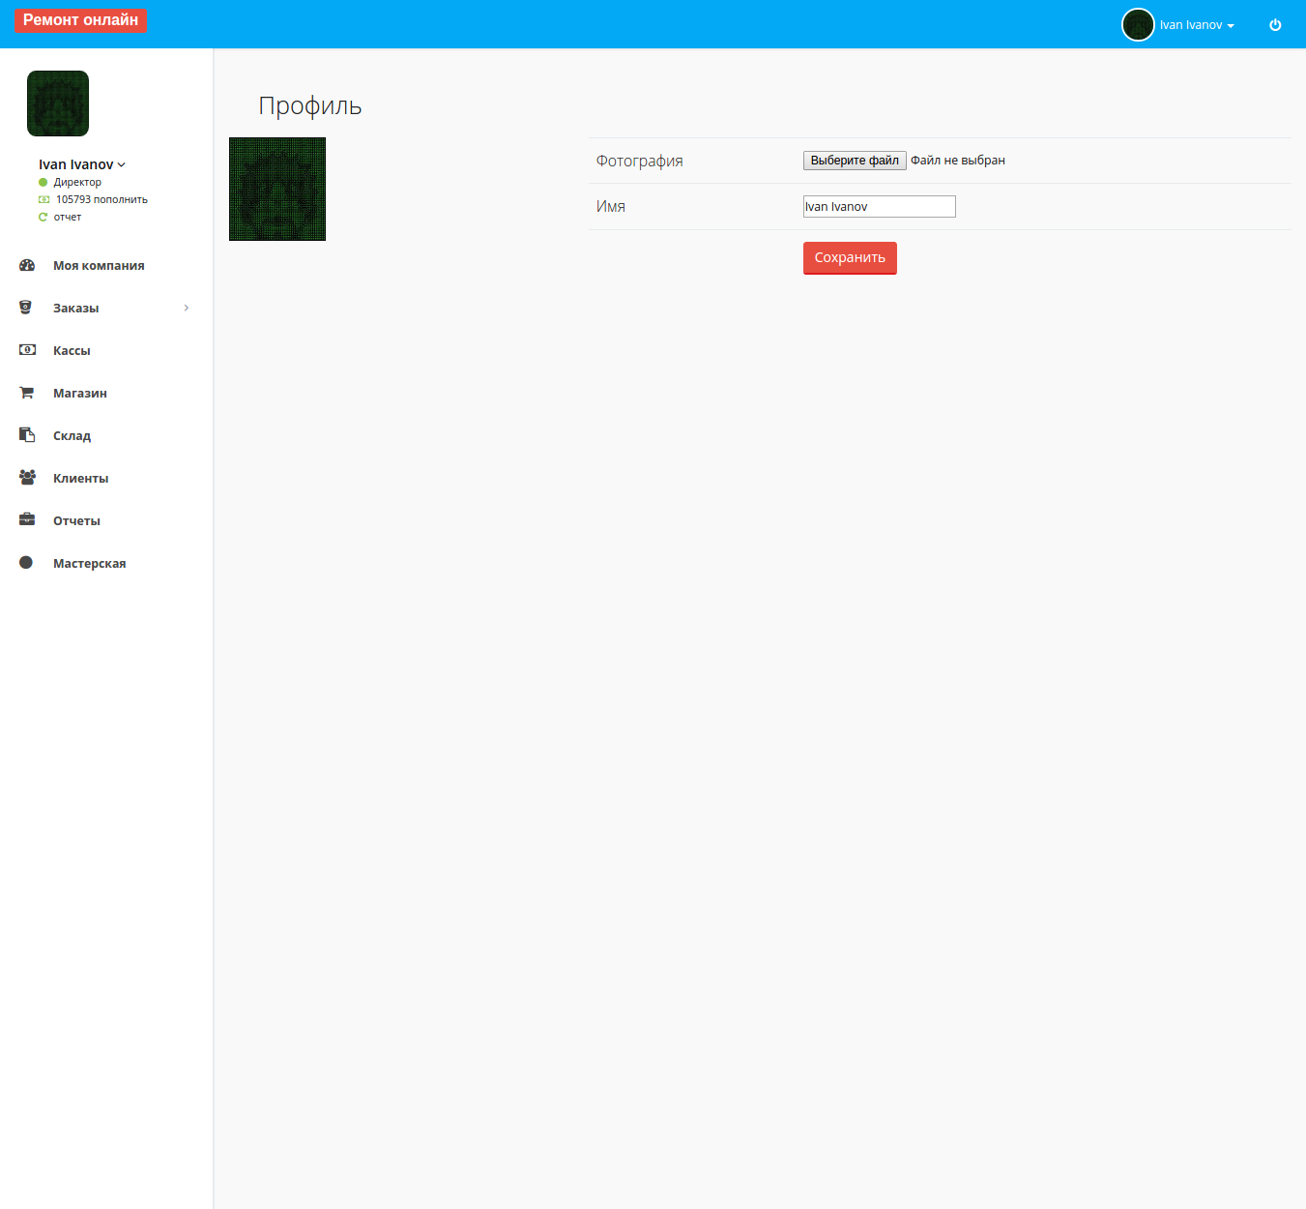Screen dimensions: 1306x1209
Task: Select the orders icon beside Заказы
Action: tap(26, 308)
